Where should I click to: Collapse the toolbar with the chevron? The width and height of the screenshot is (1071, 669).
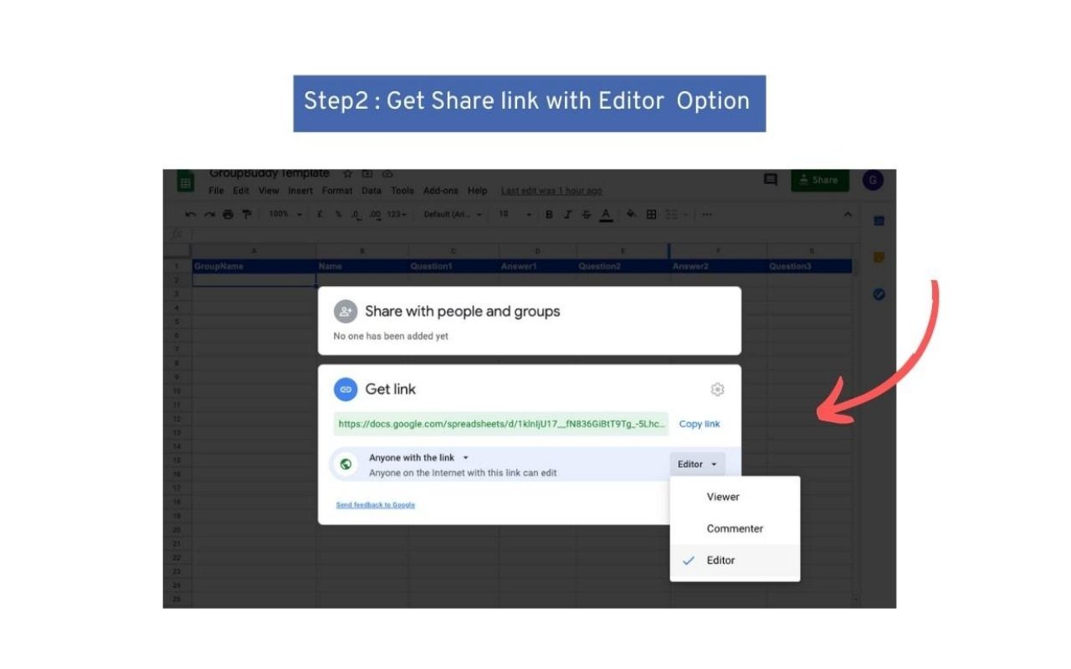coord(848,214)
